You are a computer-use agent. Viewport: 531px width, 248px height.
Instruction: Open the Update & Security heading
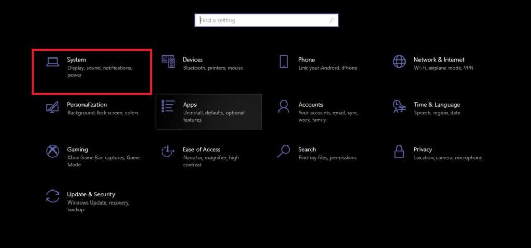coord(91,194)
